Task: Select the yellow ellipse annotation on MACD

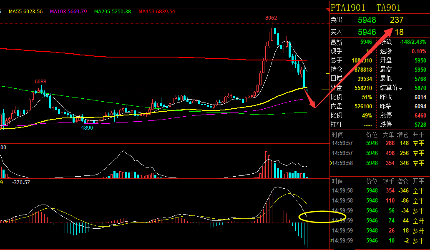Action: tap(322, 217)
